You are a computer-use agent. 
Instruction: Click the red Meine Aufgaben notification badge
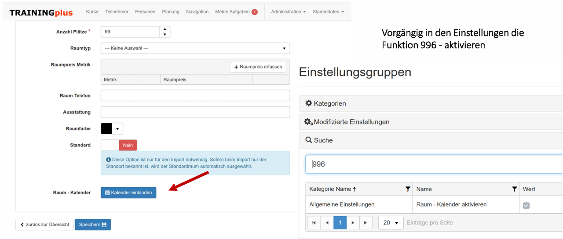pos(255,12)
